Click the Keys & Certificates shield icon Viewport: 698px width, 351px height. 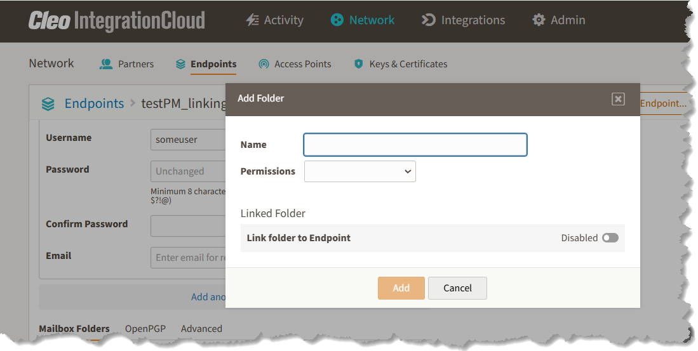(x=358, y=64)
